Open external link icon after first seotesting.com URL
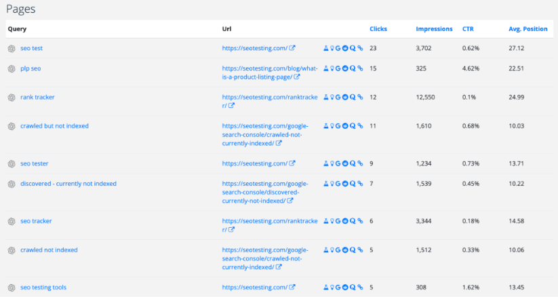 (x=292, y=48)
